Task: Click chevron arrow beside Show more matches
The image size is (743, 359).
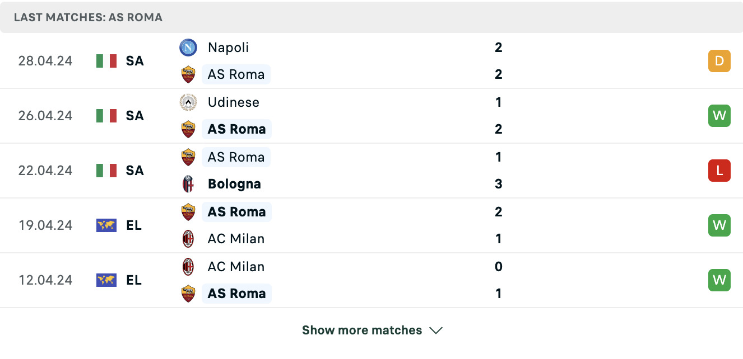Action: [436, 330]
